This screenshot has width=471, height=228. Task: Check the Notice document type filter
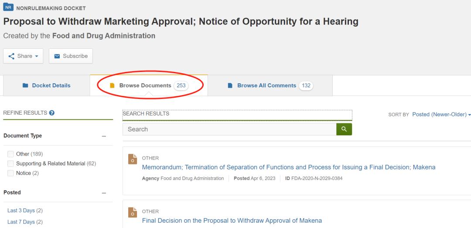[10, 173]
